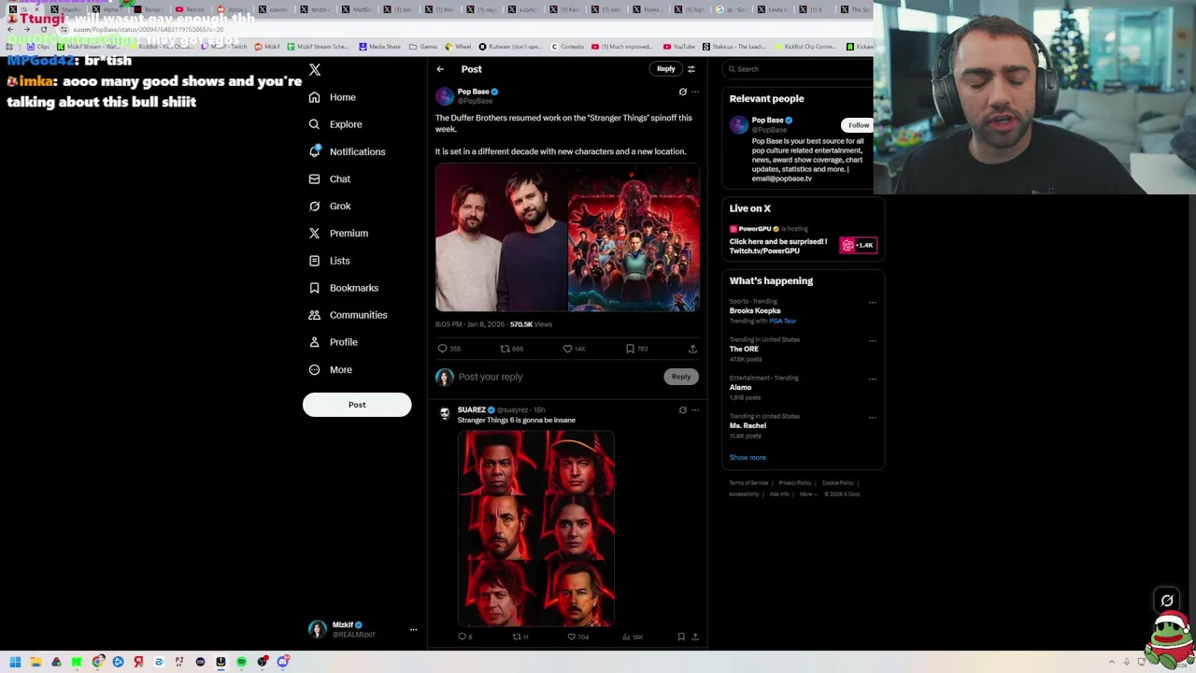The width and height of the screenshot is (1196, 673).
Task: Open Grok from the sidebar
Action: tap(330, 206)
